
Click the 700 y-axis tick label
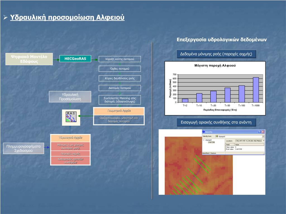175,74
